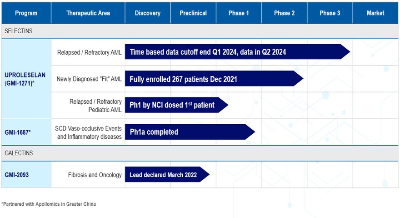
Task: Click the Market column header
Action: tap(375, 13)
